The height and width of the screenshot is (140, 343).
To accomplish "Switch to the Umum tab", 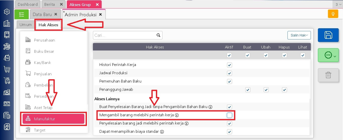I will tap(26, 25).
